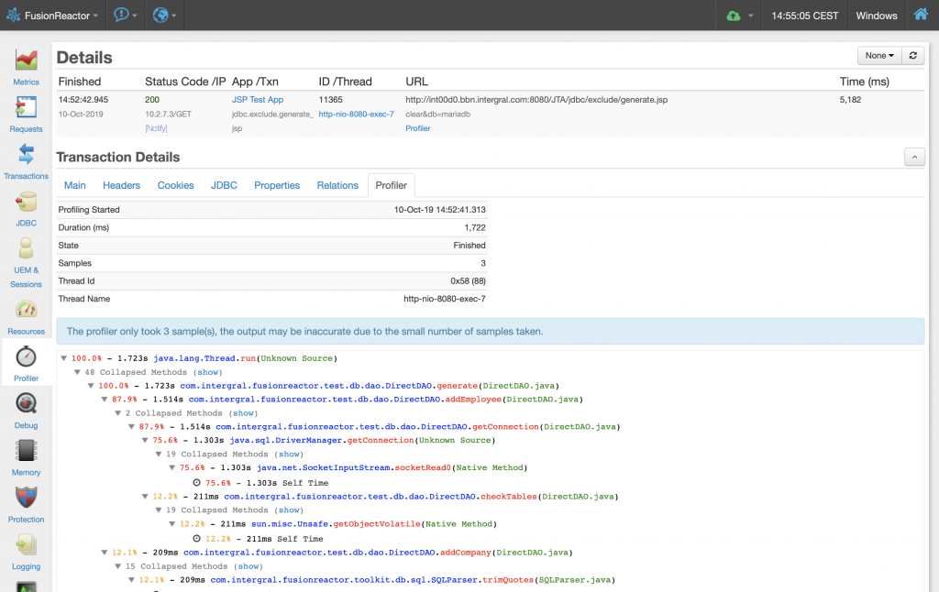Click the http-nio-8080-exec-7 thread link
The image size is (939, 592).
357,115
